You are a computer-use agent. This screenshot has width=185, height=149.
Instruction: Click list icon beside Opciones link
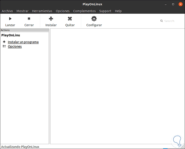[4, 46]
